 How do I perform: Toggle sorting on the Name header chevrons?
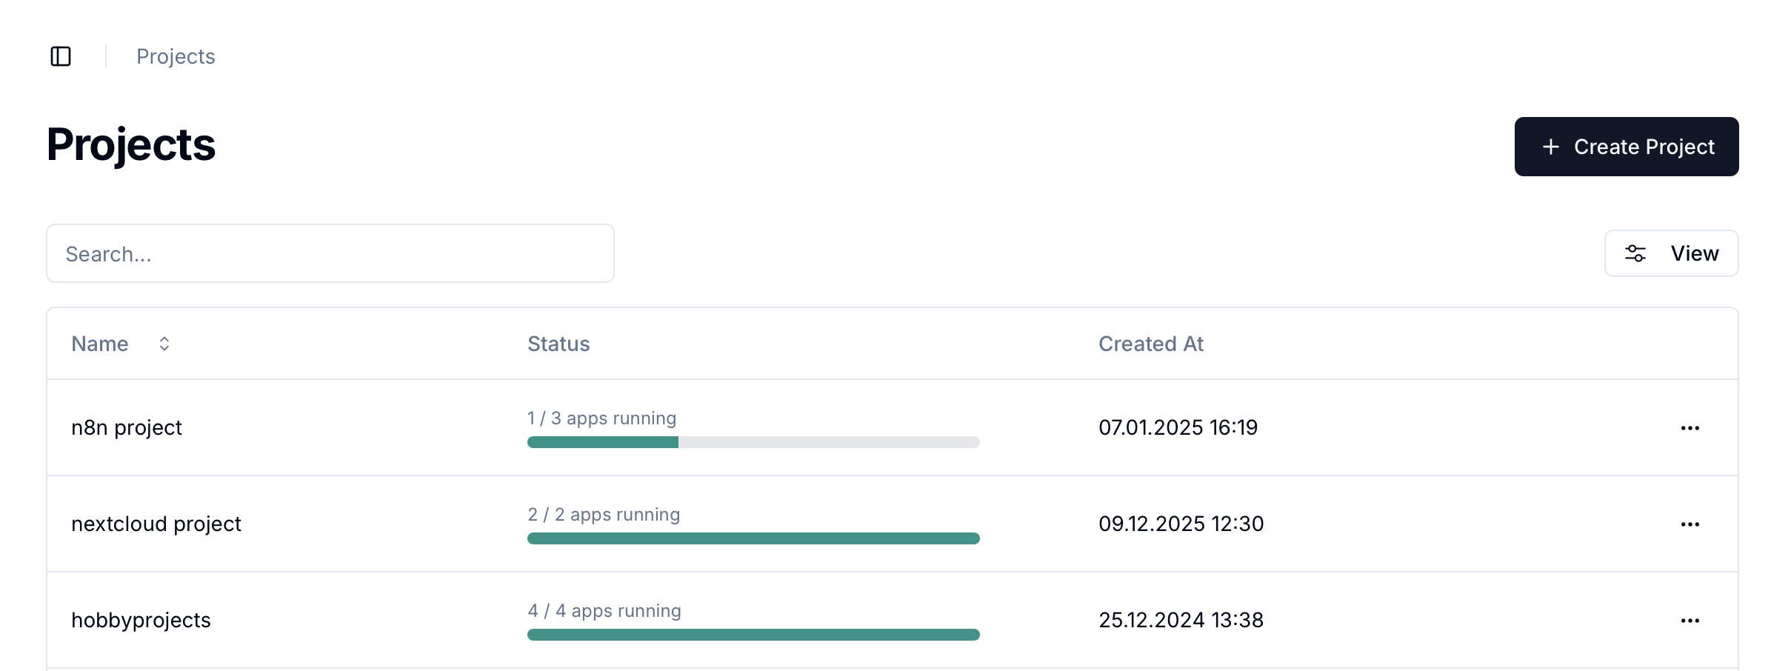pos(164,343)
